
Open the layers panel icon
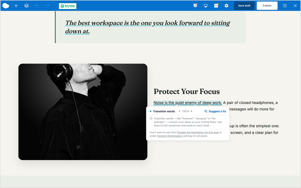(x=26, y=5)
